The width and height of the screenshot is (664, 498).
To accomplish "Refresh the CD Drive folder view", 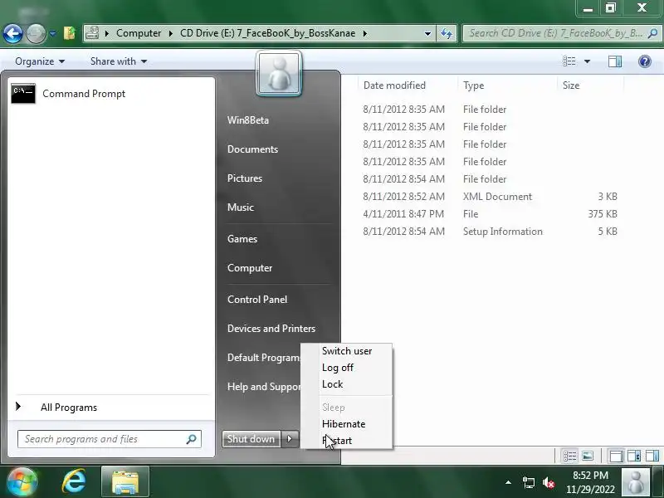I will coord(447,33).
